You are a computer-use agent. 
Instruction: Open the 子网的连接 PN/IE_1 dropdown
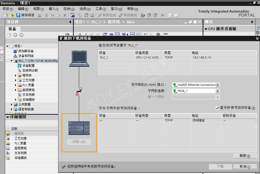[217, 91]
